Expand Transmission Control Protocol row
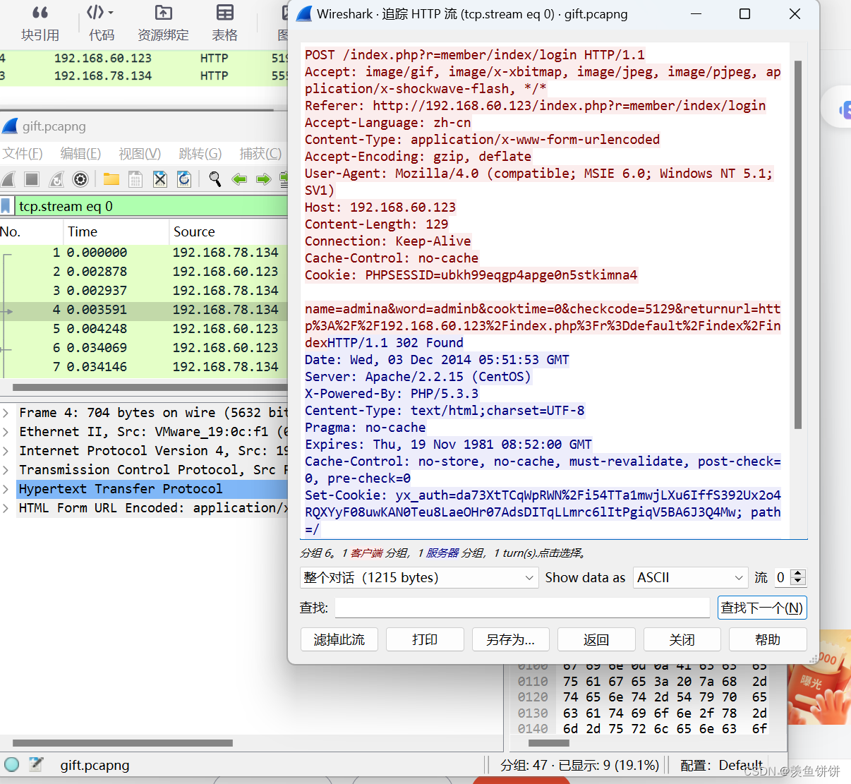The height and width of the screenshot is (784, 851). click(6, 470)
